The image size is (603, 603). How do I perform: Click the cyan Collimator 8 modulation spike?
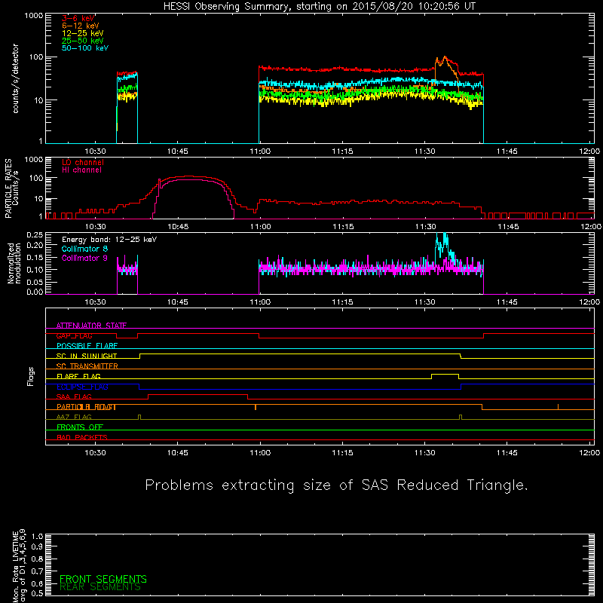[443, 241]
